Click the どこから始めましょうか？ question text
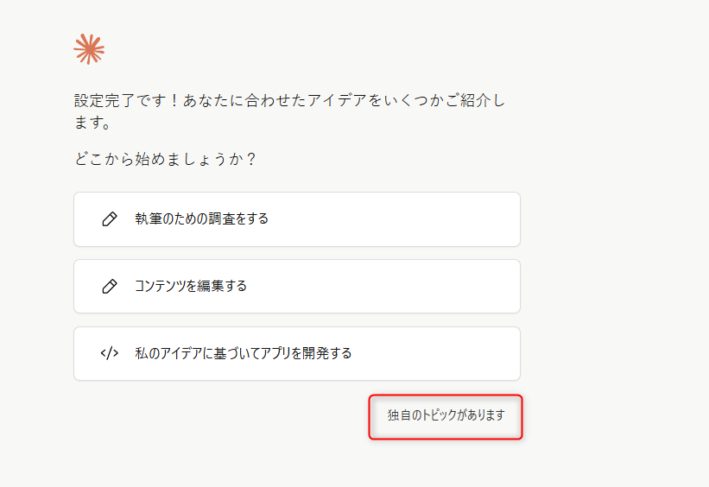Screen dimensions: 709x487 [165, 160]
